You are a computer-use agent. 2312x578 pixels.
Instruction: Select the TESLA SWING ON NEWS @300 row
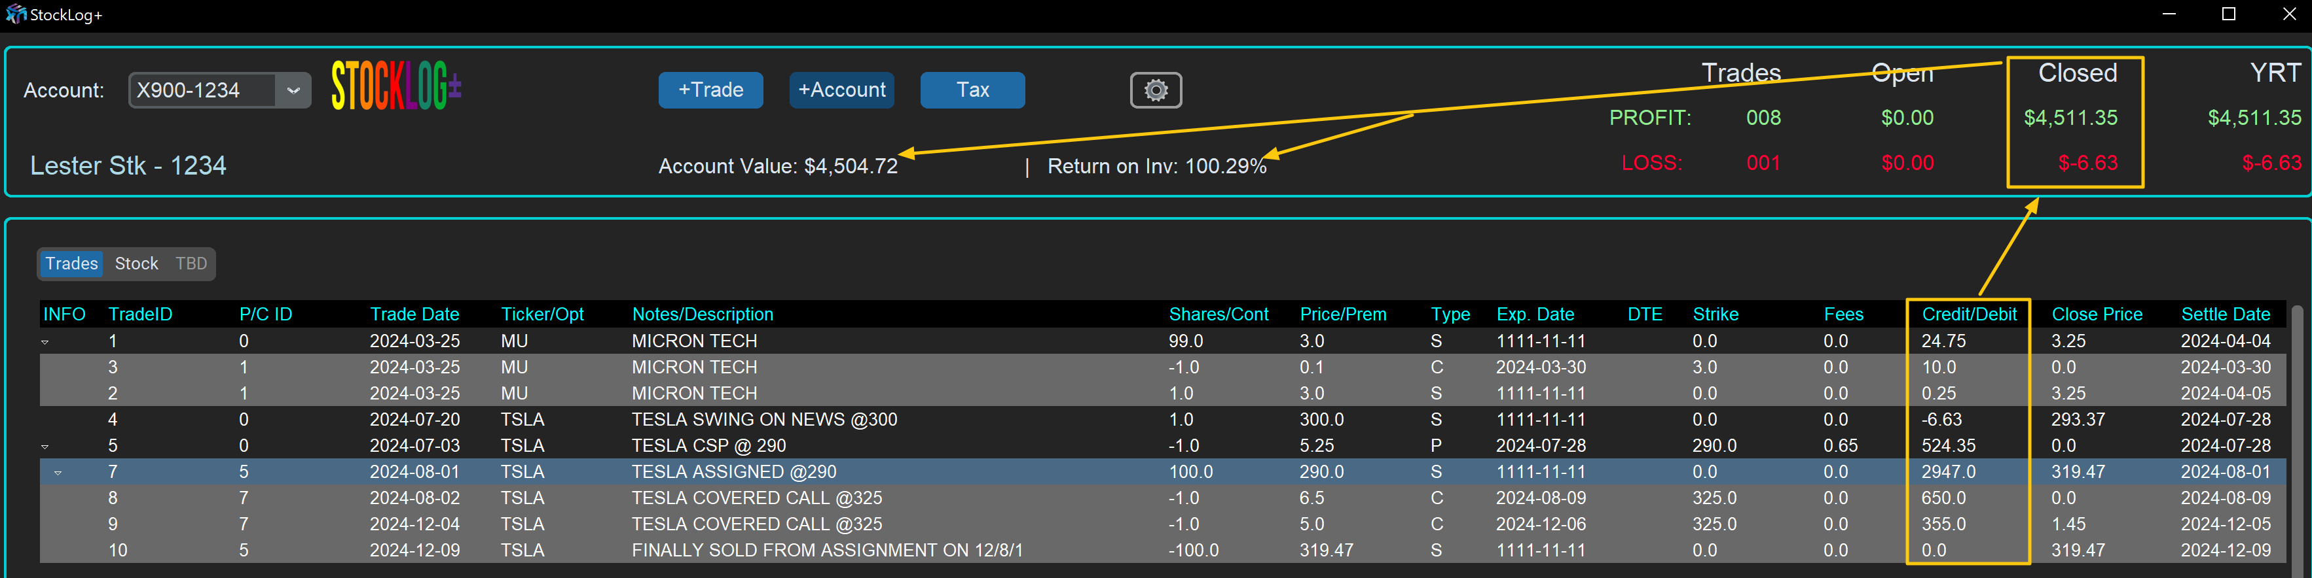[763, 419]
